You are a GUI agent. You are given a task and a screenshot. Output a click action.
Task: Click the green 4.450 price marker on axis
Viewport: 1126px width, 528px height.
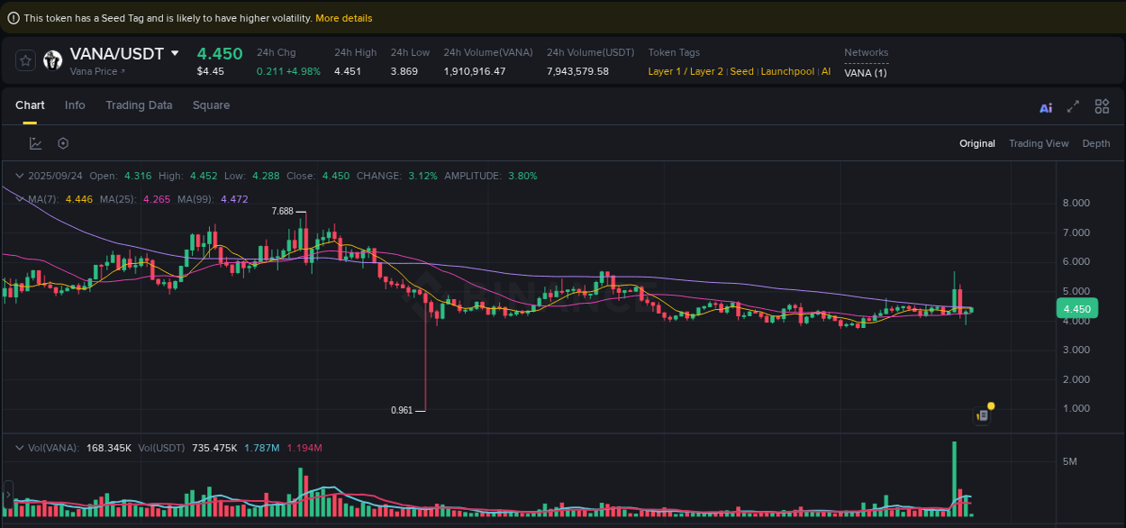(x=1076, y=308)
